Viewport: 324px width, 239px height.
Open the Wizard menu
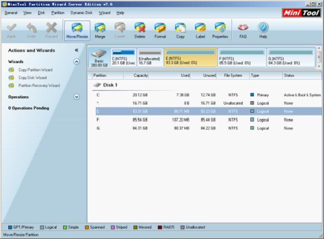point(105,13)
